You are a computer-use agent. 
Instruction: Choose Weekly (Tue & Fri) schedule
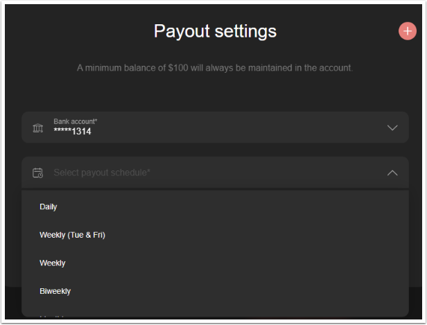tap(215, 235)
